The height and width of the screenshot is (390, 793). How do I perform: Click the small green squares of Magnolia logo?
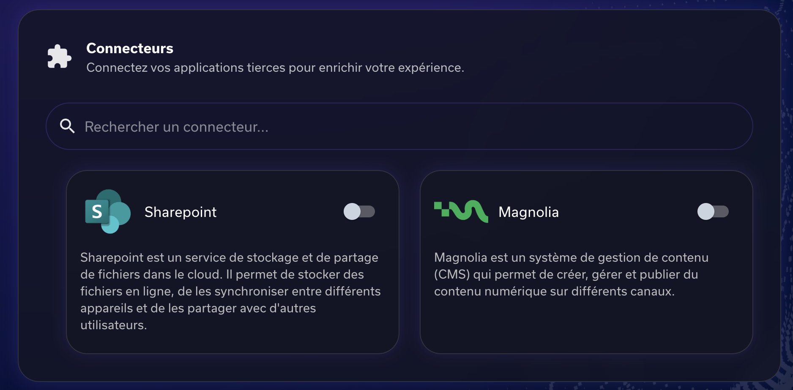click(x=442, y=209)
